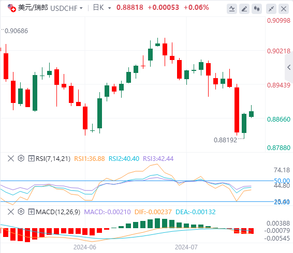Viewport: 293px width, 253px height.
Task: Click the USD/CHF flag icon
Action: (12, 8)
